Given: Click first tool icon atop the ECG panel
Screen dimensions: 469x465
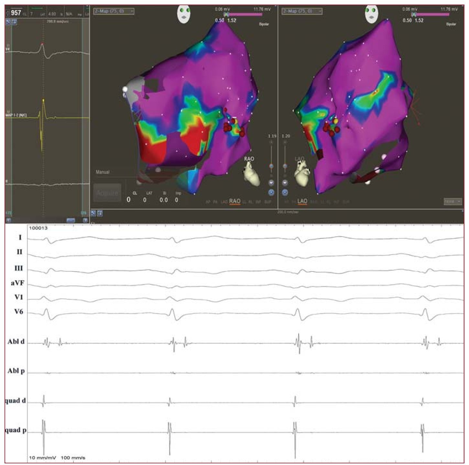Looking at the screenshot, I should click(x=8, y=22).
